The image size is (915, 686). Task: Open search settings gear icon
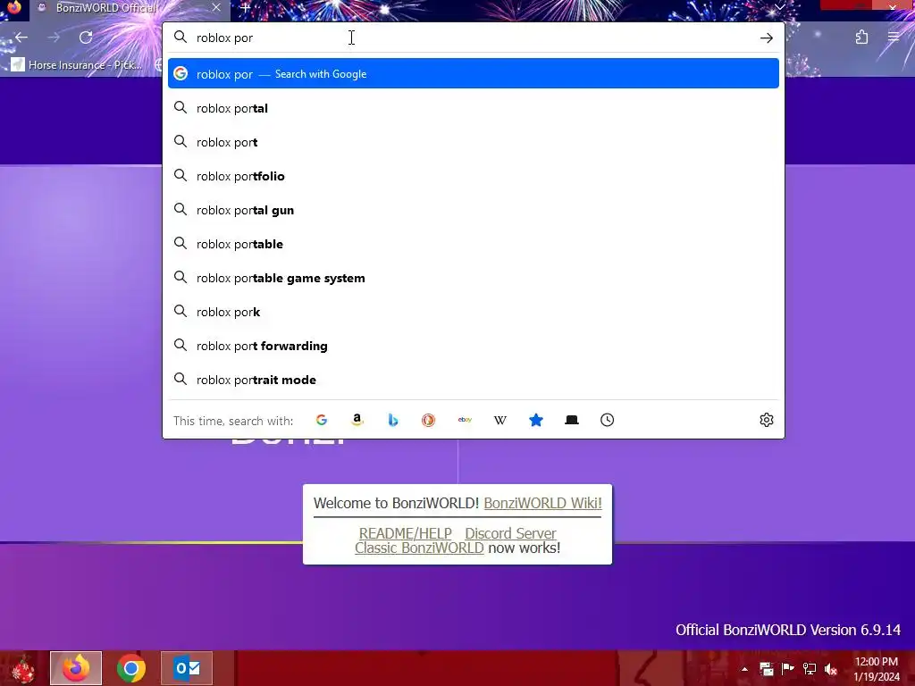click(x=766, y=420)
